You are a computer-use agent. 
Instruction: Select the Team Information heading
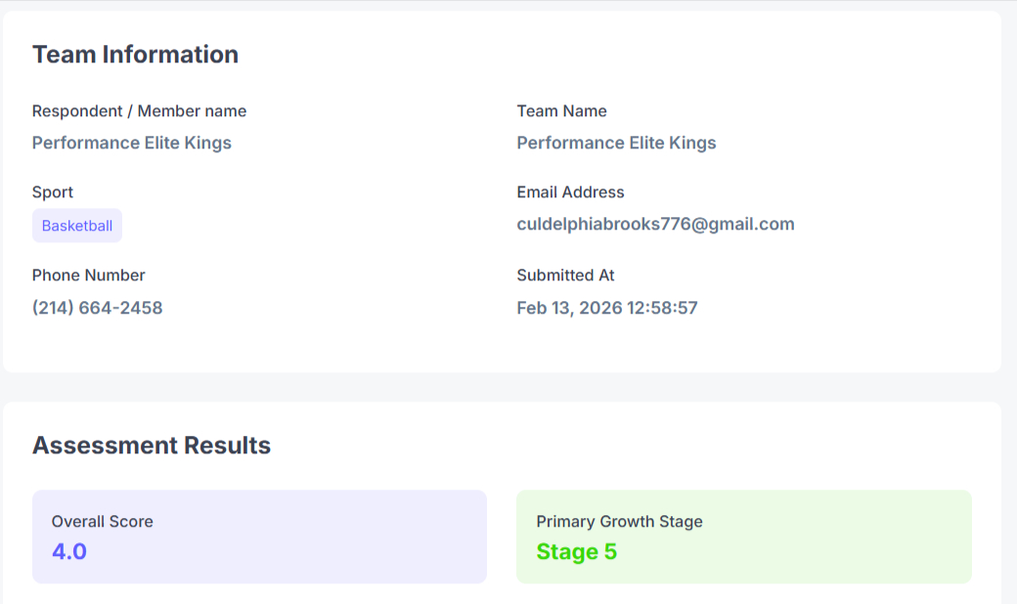pyautogui.click(x=135, y=55)
